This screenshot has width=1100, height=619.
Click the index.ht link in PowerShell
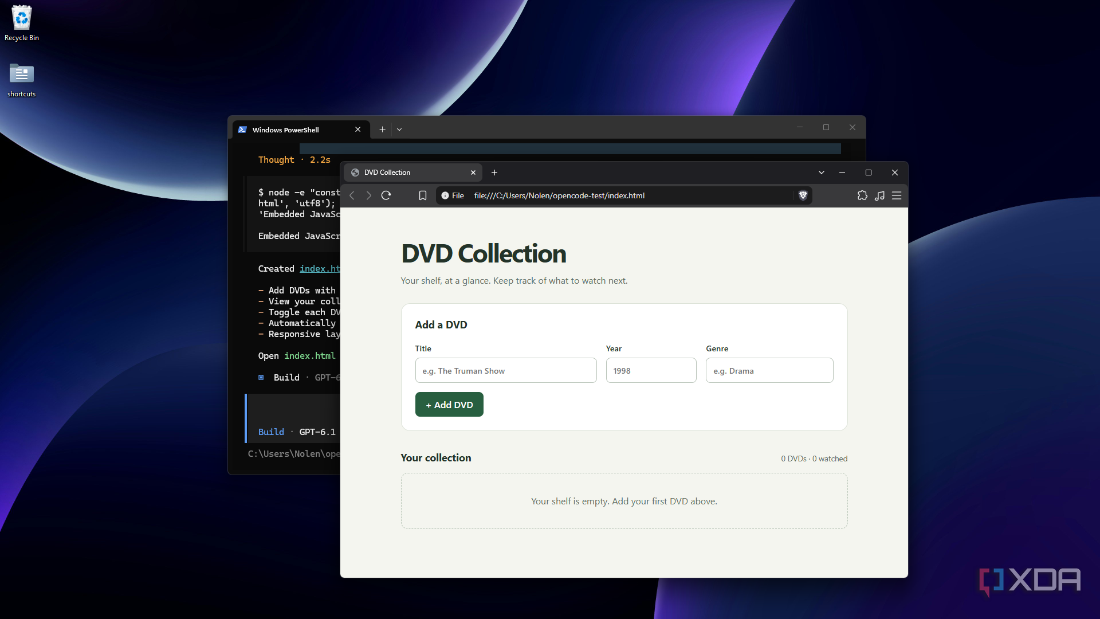click(x=320, y=268)
